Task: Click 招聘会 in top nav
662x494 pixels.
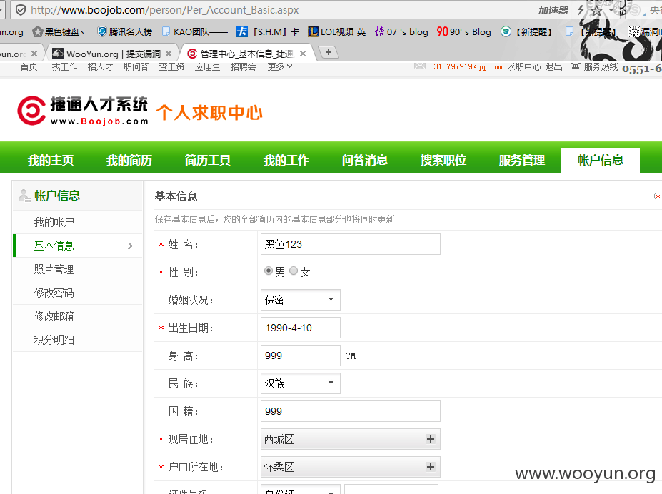Action: coord(244,66)
